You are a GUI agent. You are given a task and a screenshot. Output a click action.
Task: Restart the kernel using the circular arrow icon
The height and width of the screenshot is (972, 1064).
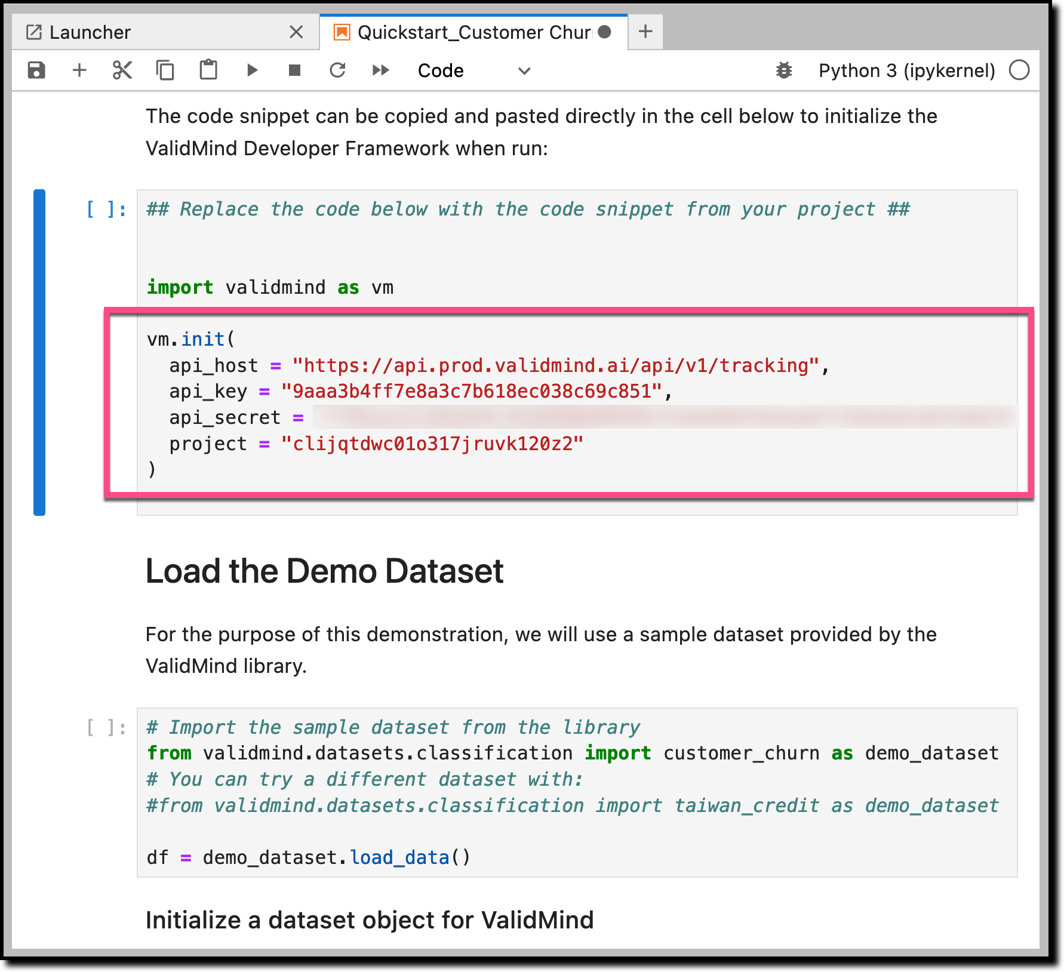coord(338,70)
